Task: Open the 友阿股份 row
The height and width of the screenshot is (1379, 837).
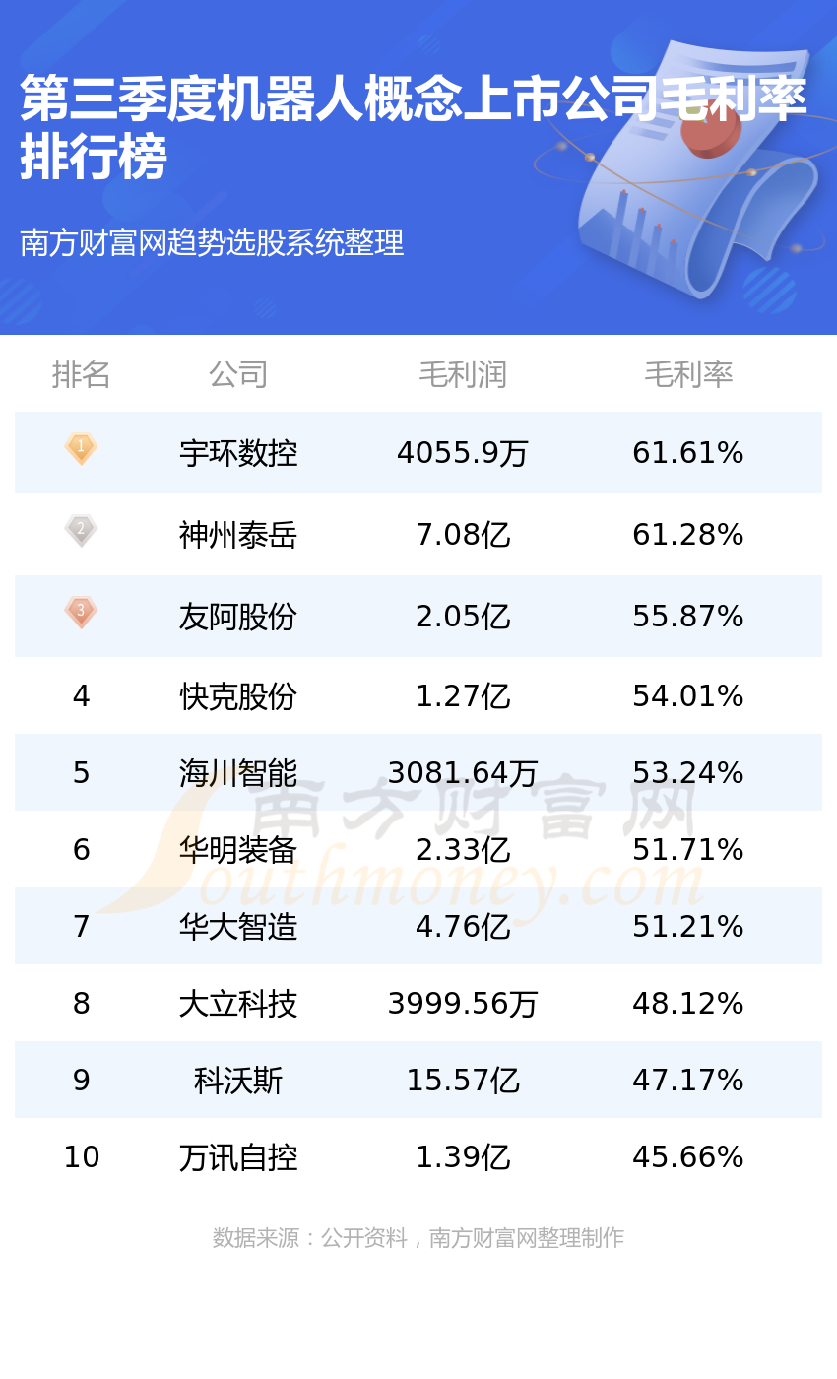Action: [x=418, y=616]
